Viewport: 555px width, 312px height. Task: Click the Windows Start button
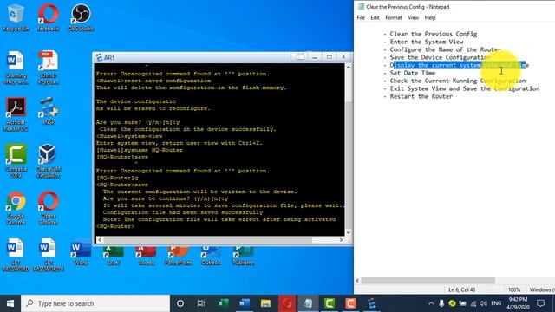pyautogui.click(x=10, y=303)
